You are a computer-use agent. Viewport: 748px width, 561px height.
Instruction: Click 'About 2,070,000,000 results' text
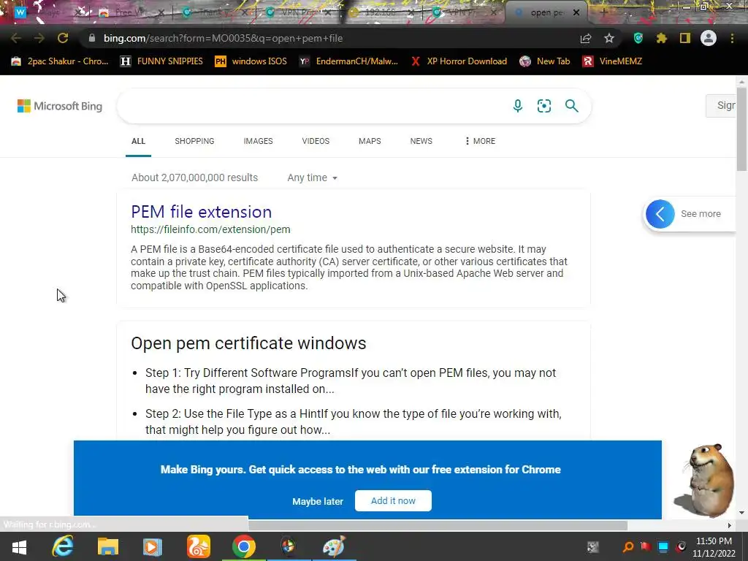tap(194, 178)
